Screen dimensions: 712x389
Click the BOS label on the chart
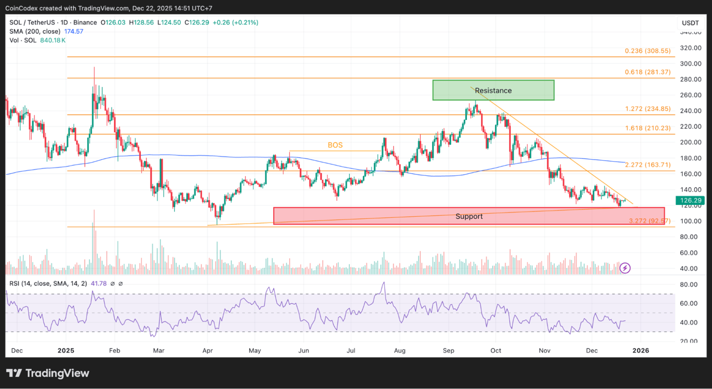coord(335,145)
